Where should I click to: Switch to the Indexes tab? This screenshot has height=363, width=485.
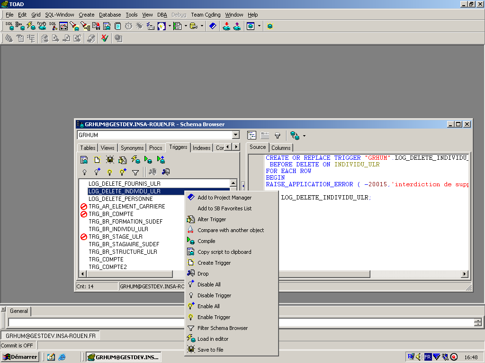tap(201, 148)
